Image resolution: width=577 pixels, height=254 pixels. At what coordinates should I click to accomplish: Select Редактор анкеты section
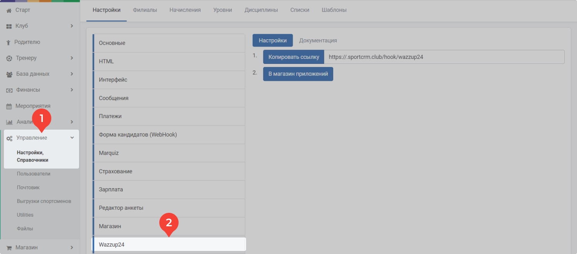point(169,208)
